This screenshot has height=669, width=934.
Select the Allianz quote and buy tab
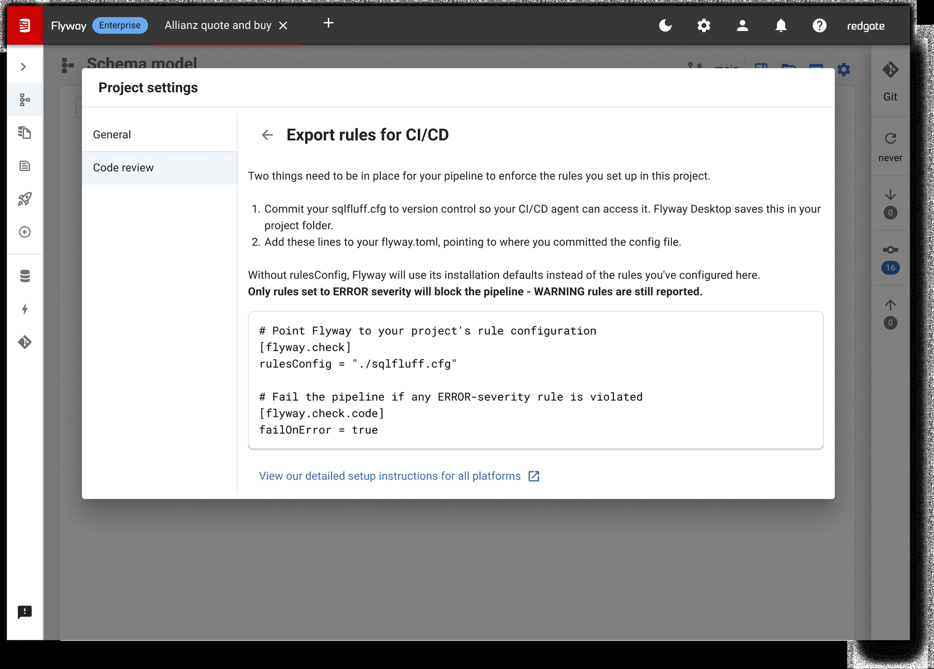click(218, 25)
